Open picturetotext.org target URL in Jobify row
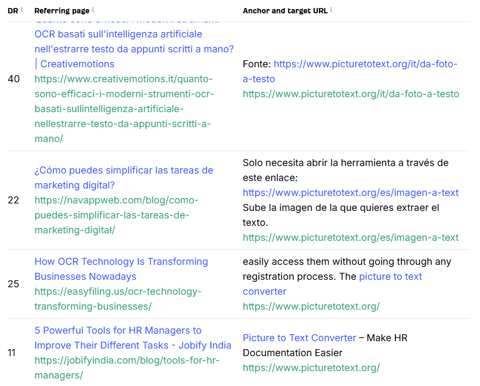The height and width of the screenshot is (386, 480). point(311,368)
